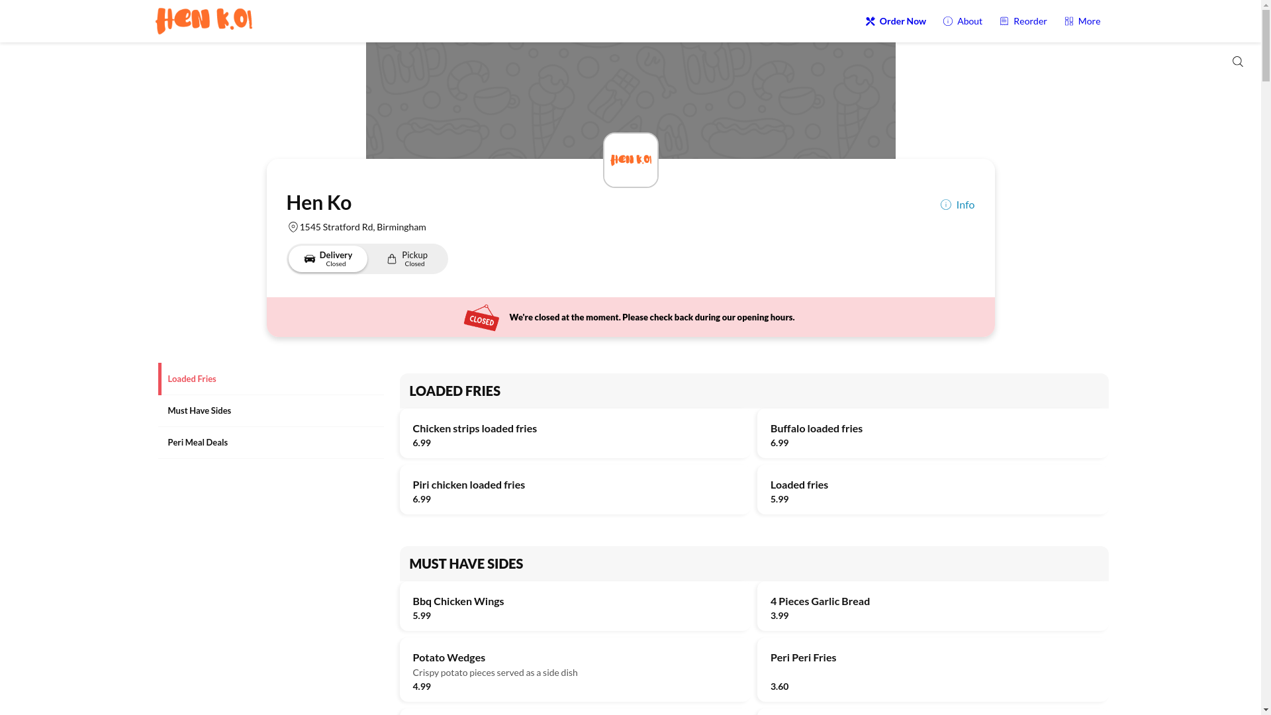This screenshot has height=715, width=1271.
Task: Click the Hen Ko restaurant logo thumbnail
Action: pyautogui.click(x=630, y=160)
